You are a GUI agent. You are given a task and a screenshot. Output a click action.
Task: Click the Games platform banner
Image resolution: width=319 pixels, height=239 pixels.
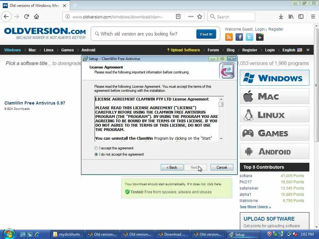274,133
